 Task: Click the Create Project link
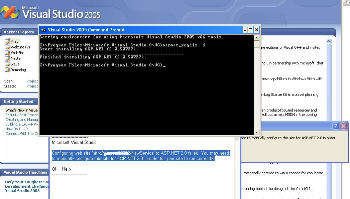32,86
